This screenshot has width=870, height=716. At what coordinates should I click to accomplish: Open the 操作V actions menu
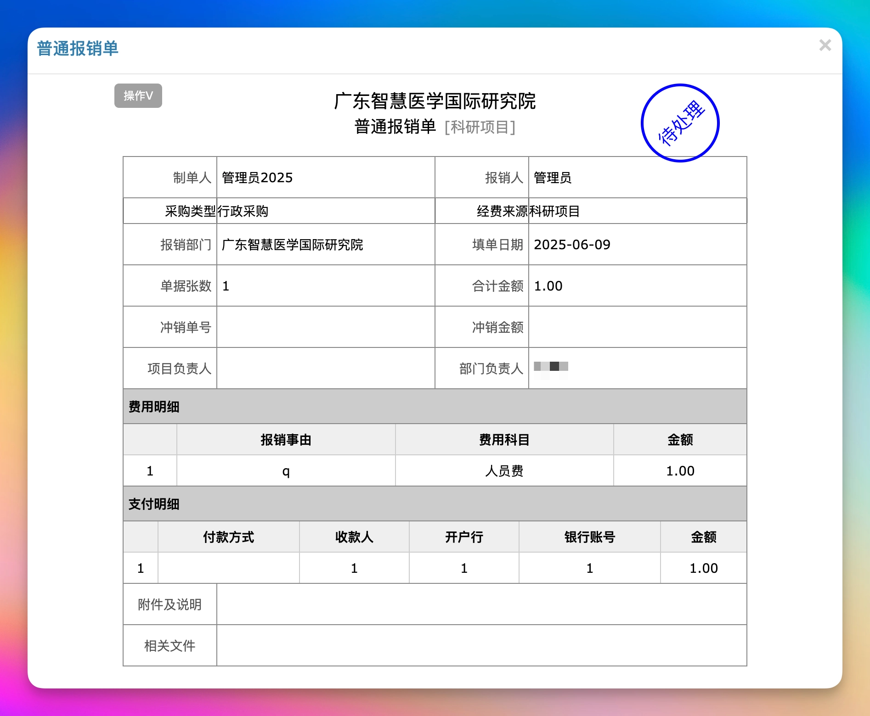pyautogui.click(x=138, y=95)
